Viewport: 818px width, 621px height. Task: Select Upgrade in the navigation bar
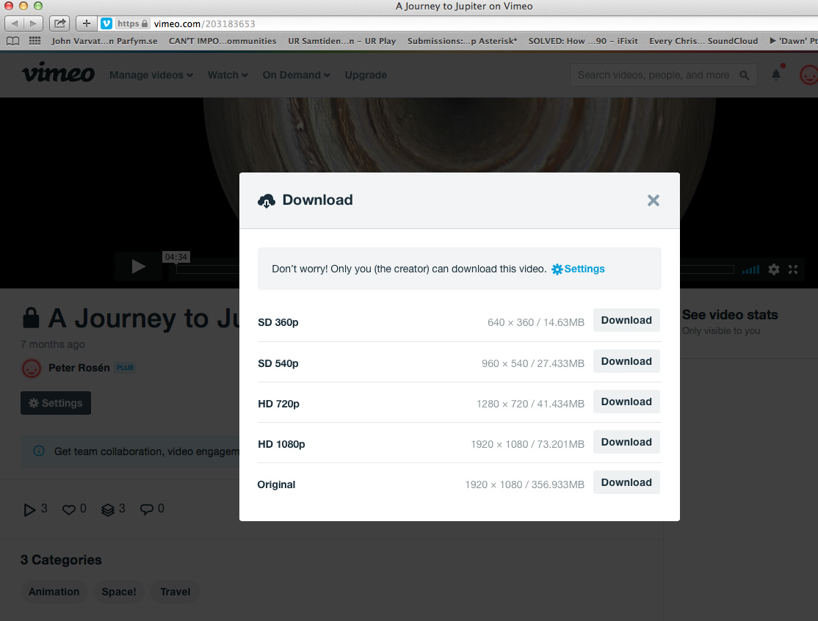point(366,75)
